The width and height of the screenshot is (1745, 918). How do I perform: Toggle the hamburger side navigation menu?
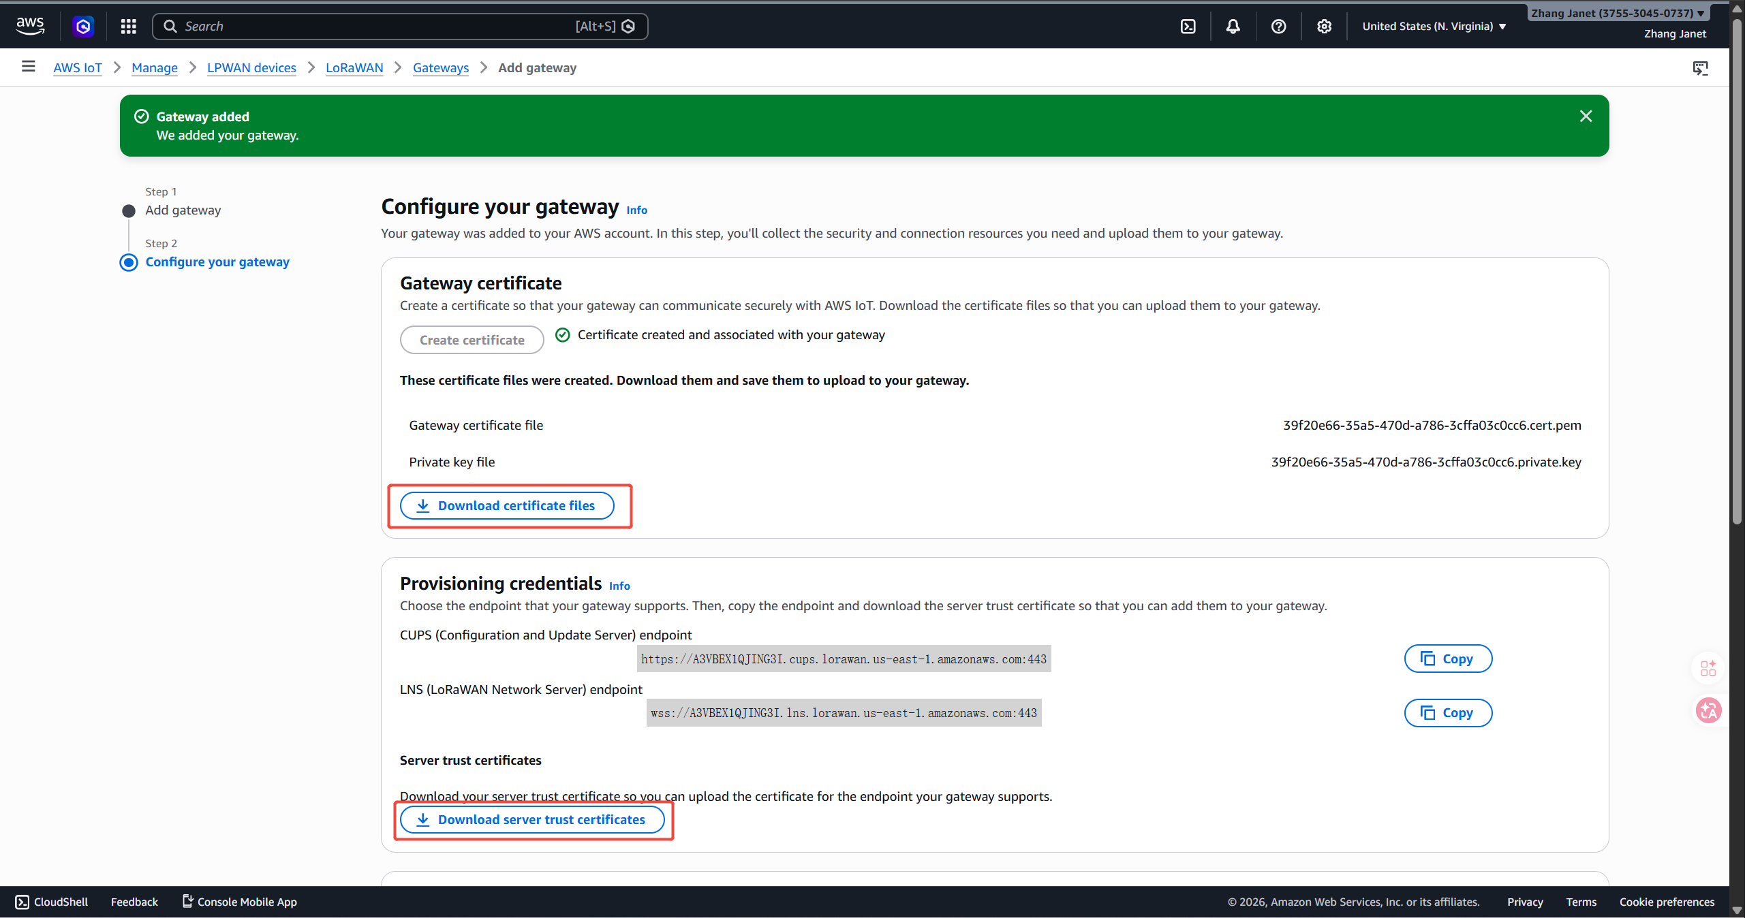(28, 67)
